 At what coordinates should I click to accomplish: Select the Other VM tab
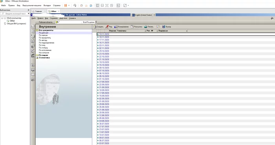point(54,11)
